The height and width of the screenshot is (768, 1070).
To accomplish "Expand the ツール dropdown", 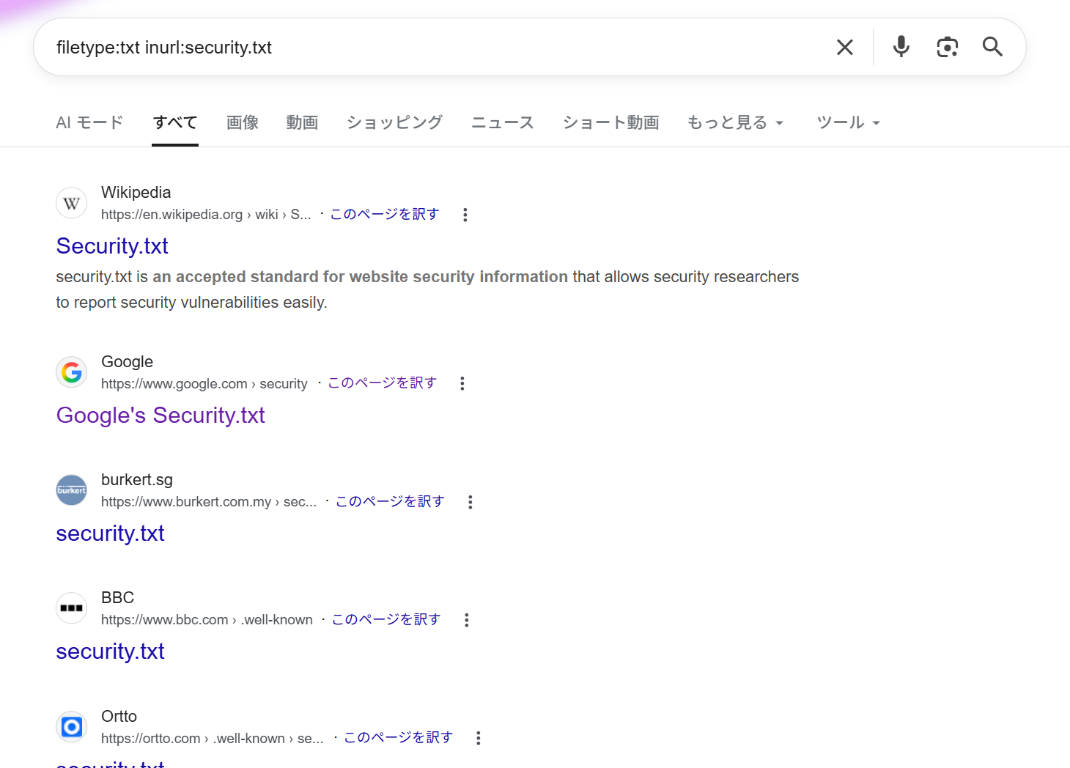I will coord(848,122).
